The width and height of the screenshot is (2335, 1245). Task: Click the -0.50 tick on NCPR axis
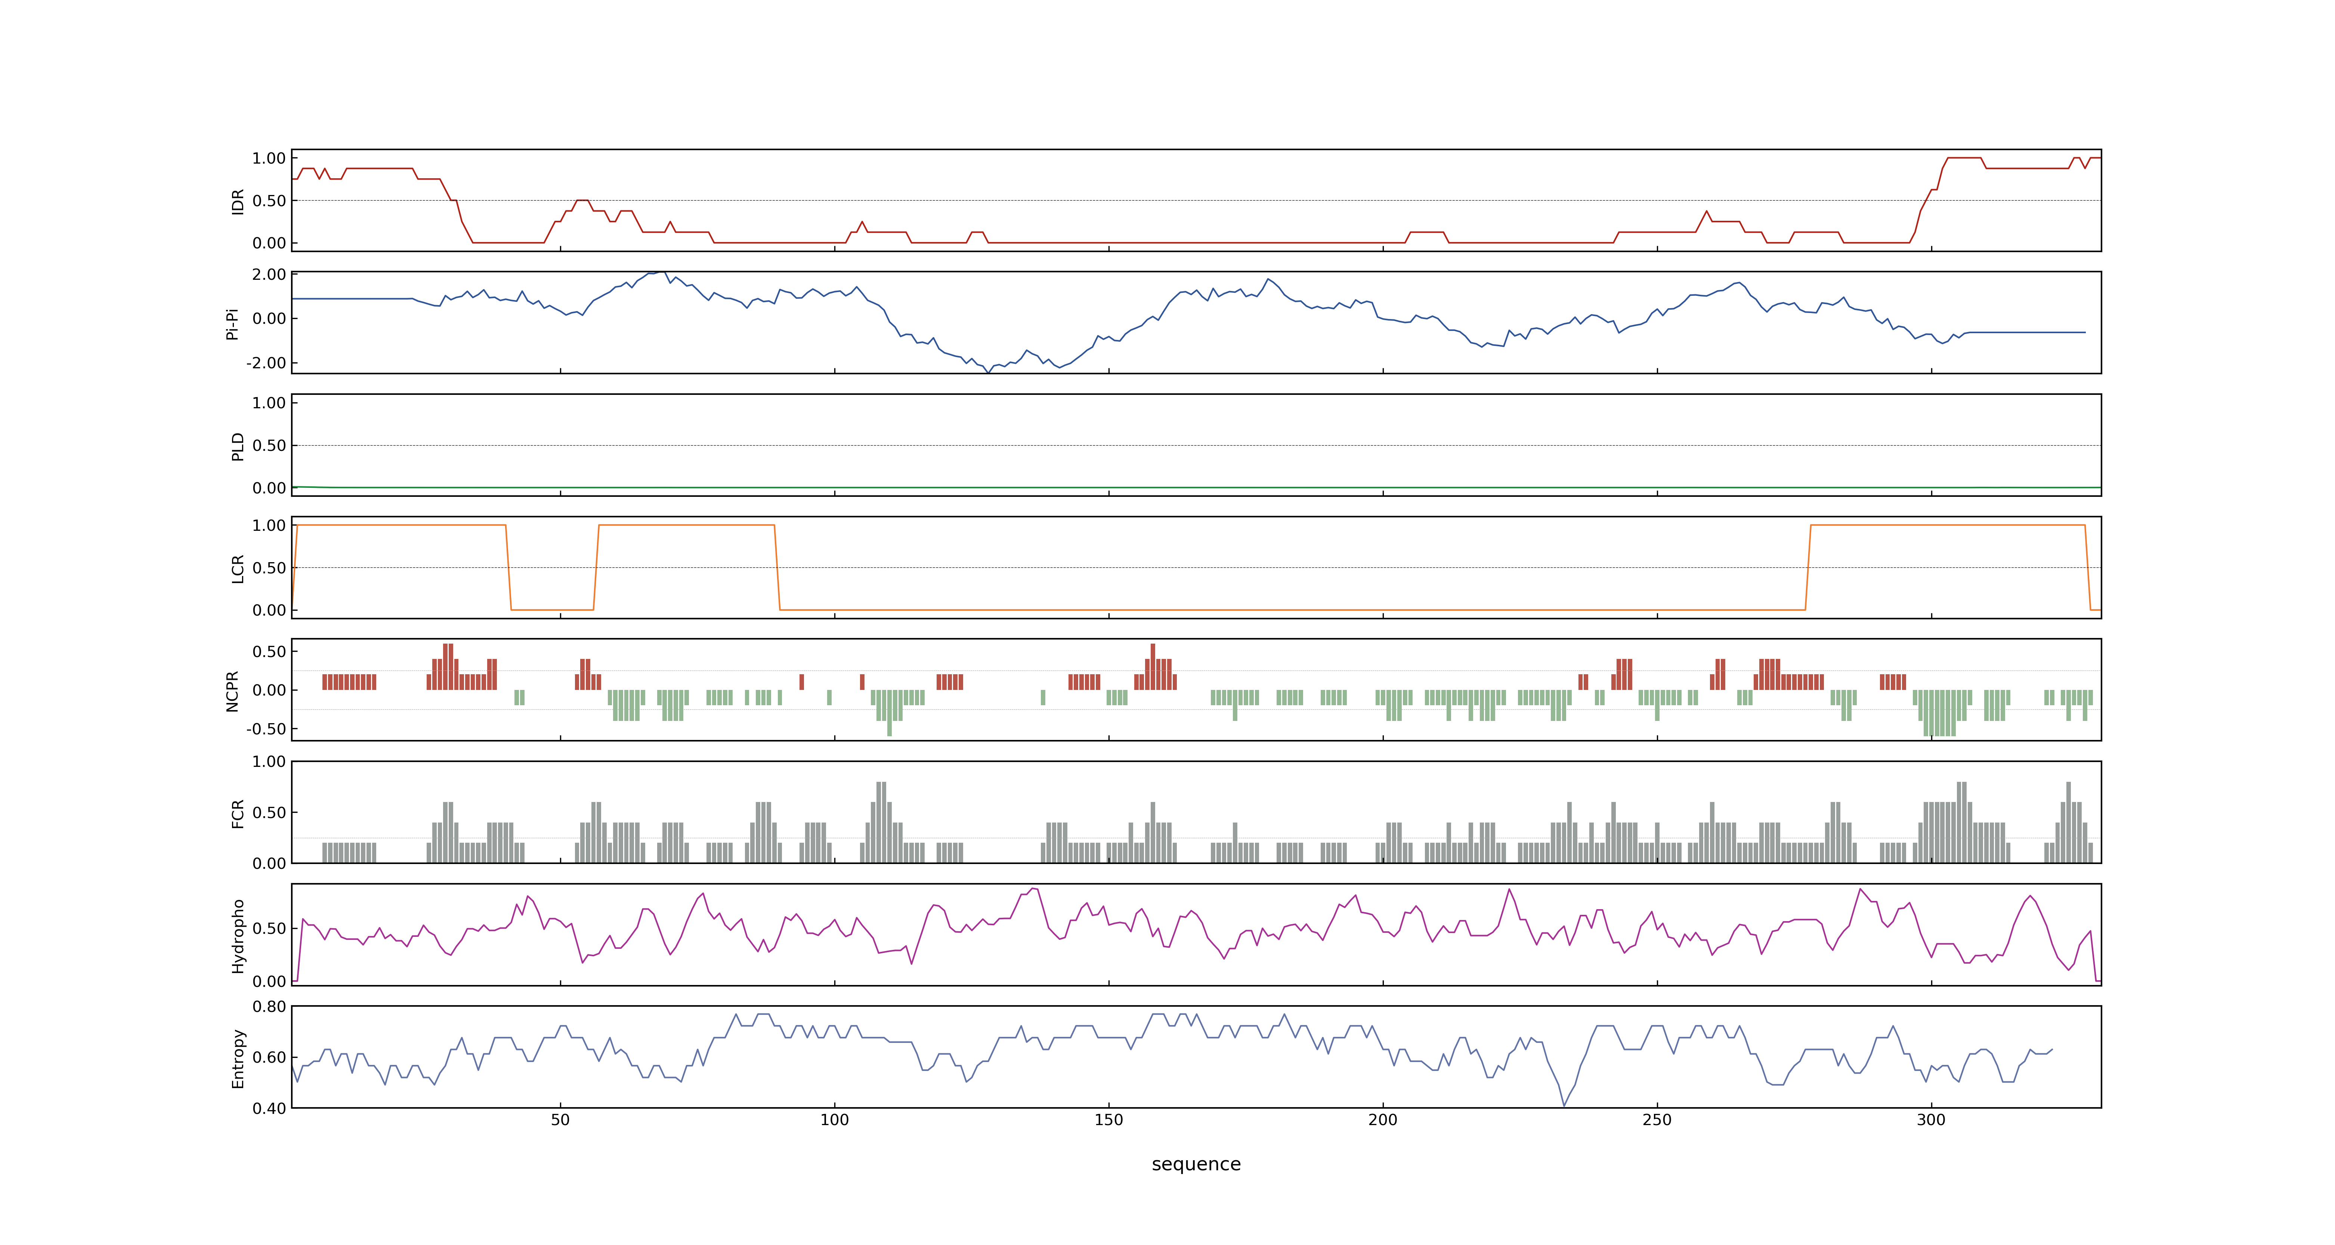point(266,728)
